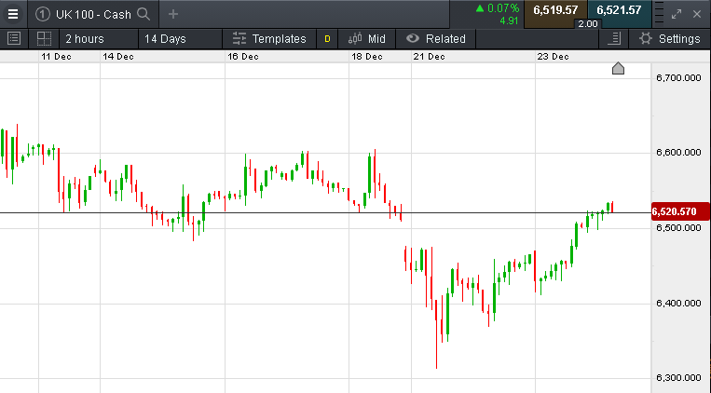Click the grey house-shaped marker on time axis

tap(618, 69)
